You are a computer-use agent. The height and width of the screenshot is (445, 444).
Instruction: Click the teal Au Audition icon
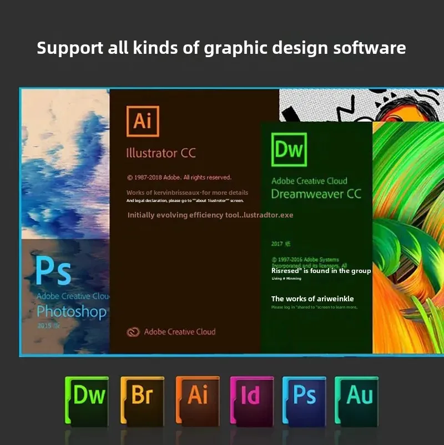356,401
